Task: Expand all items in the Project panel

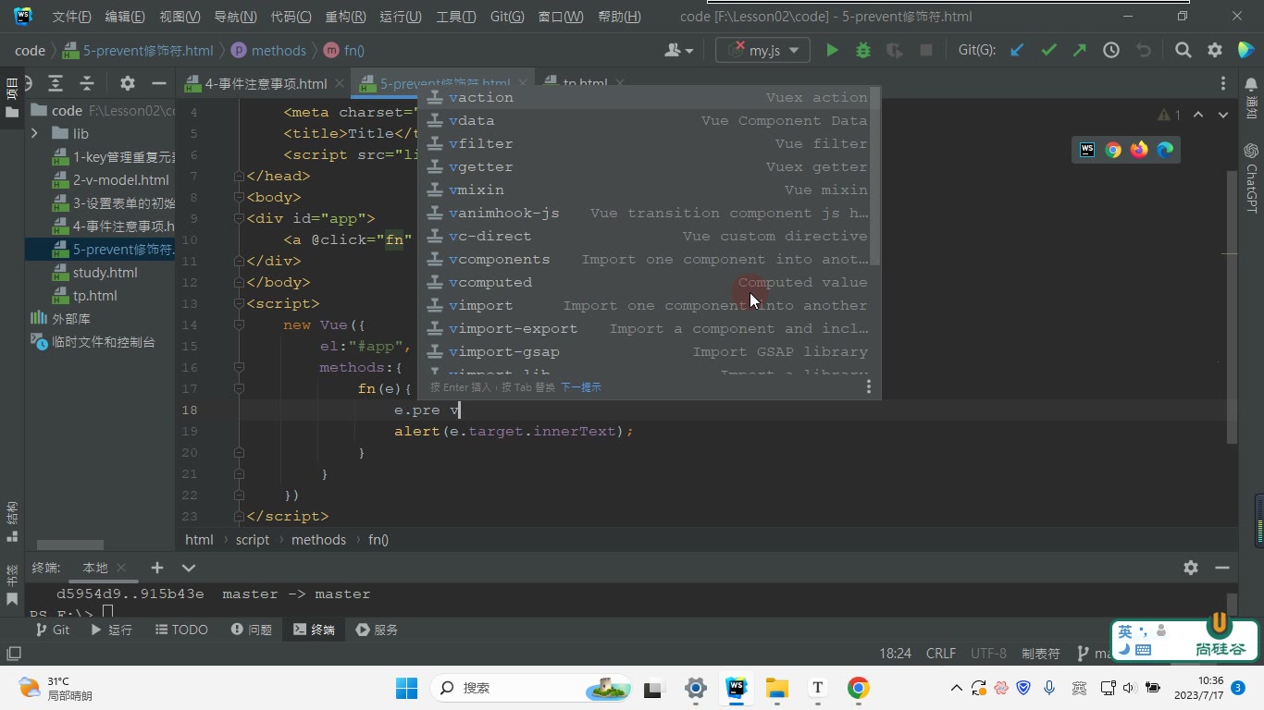Action: click(56, 83)
